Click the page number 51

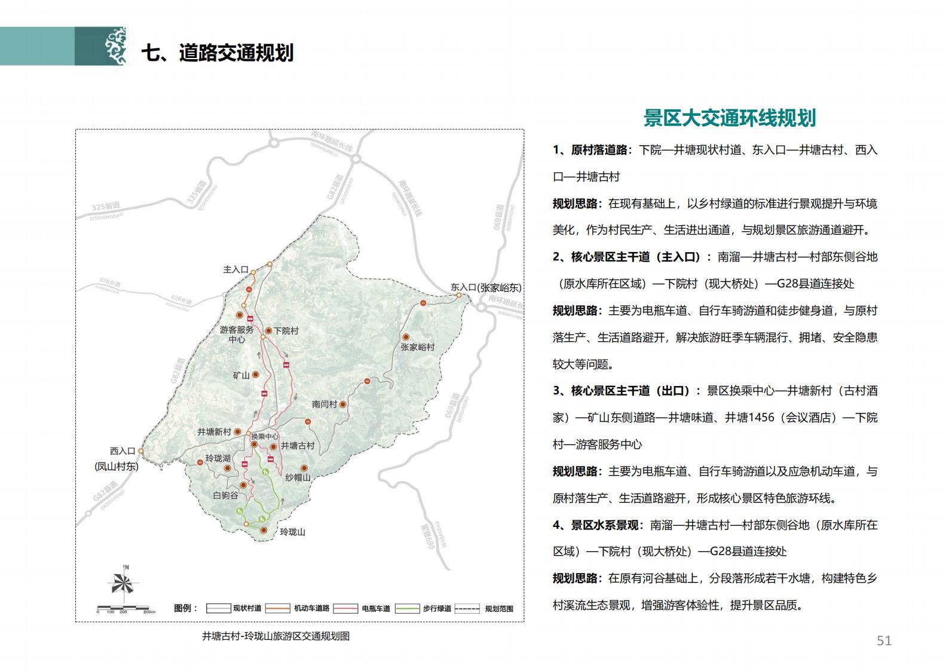pyautogui.click(x=884, y=641)
